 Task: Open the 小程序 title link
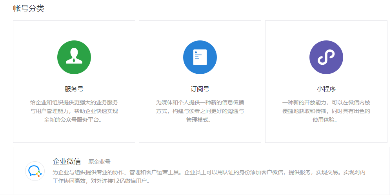(x=326, y=89)
